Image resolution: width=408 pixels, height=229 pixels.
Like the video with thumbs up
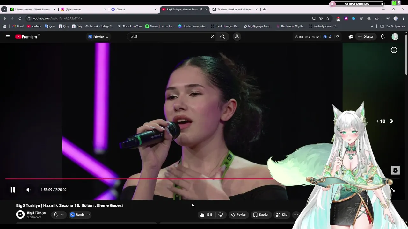click(x=206, y=215)
